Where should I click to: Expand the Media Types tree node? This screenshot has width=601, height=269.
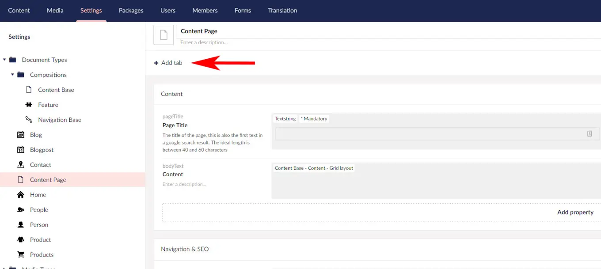pos(4,267)
